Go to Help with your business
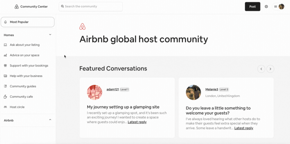This screenshot has height=144, width=290. (x=26, y=76)
